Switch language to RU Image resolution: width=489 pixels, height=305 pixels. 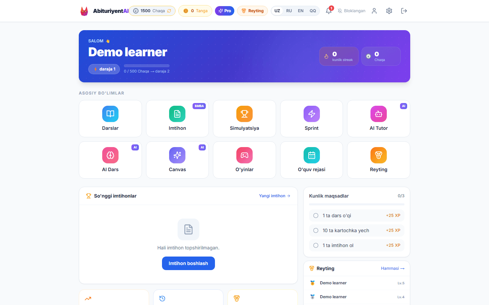(289, 11)
